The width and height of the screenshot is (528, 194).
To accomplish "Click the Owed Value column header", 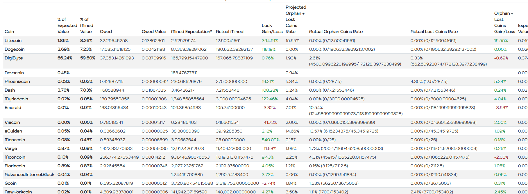I will (154, 32).
